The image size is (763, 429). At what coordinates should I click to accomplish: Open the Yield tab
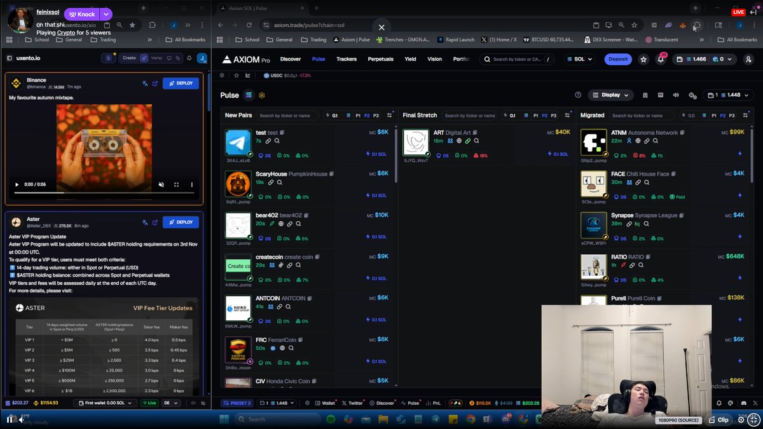click(x=410, y=59)
